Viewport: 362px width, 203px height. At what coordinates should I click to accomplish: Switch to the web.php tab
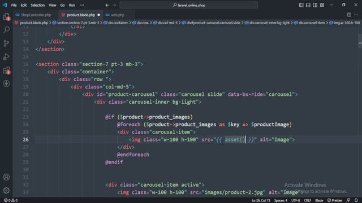tap(118, 15)
